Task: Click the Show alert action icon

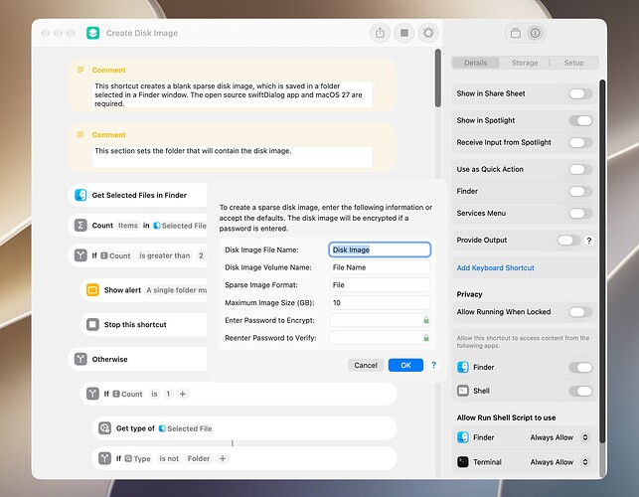Action: pos(92,290)
